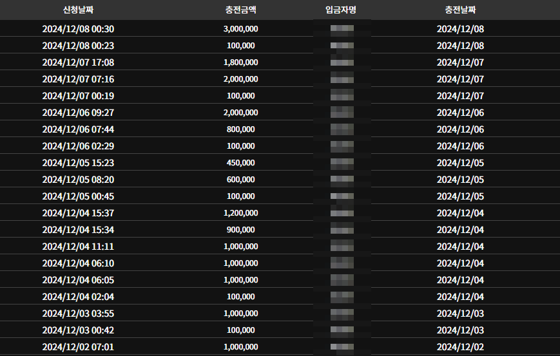Click the 450,000 amount cell
This screenshot has height=356, width=560.
[x=241, y=163]
